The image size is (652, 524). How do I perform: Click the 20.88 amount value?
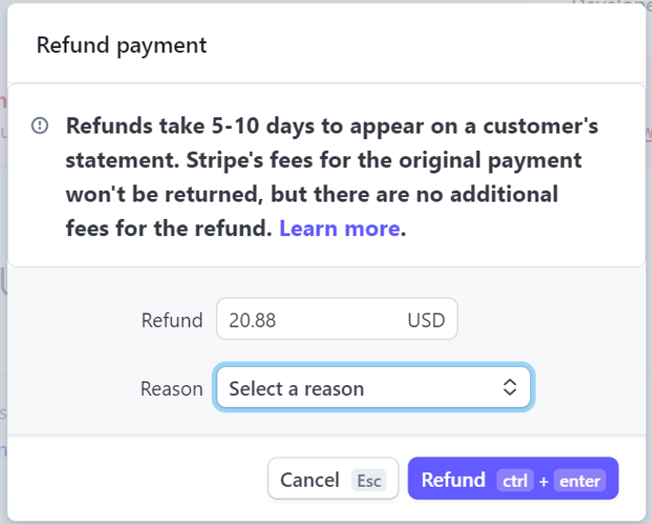coord(253,320)
